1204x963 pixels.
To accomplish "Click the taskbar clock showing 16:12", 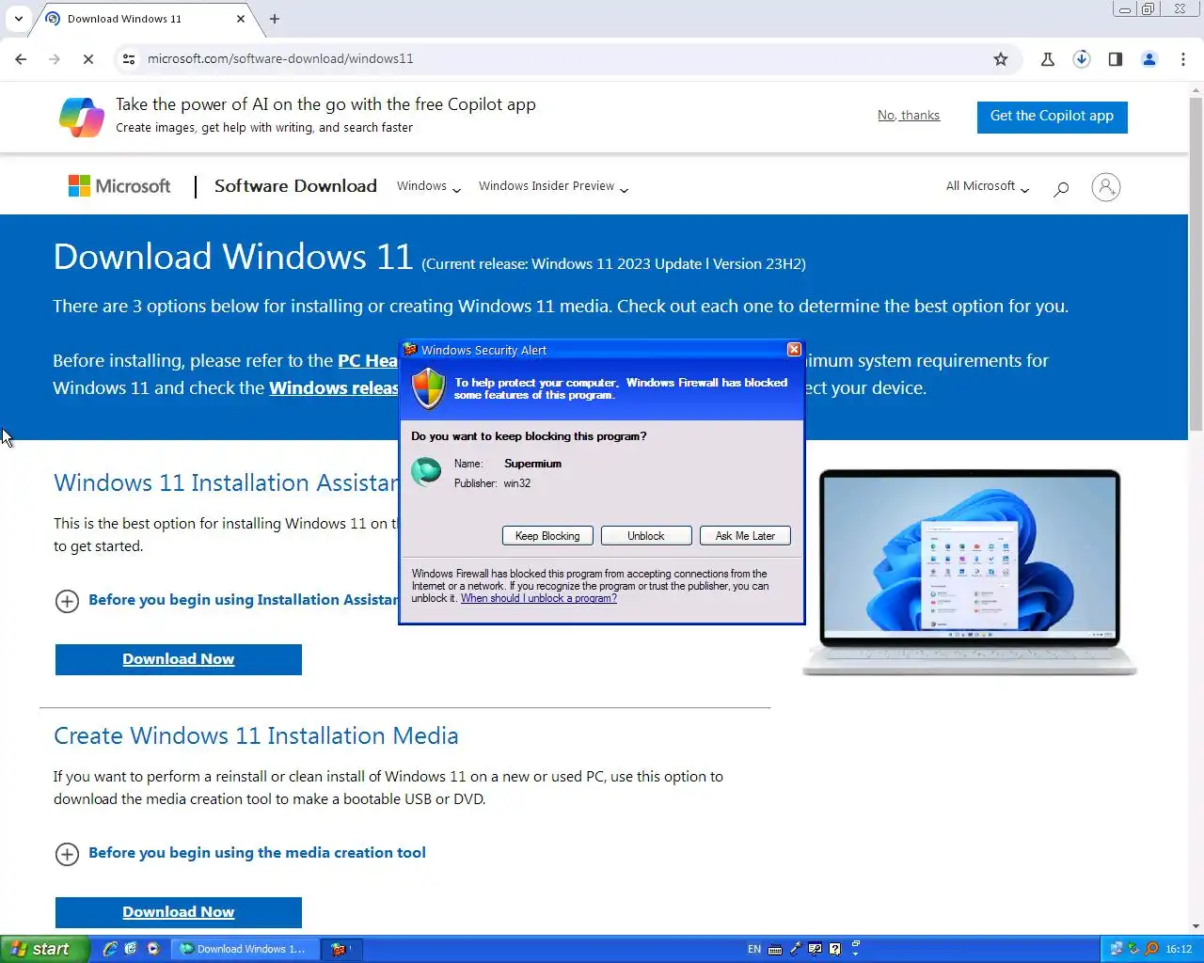I will (1179, 949).
